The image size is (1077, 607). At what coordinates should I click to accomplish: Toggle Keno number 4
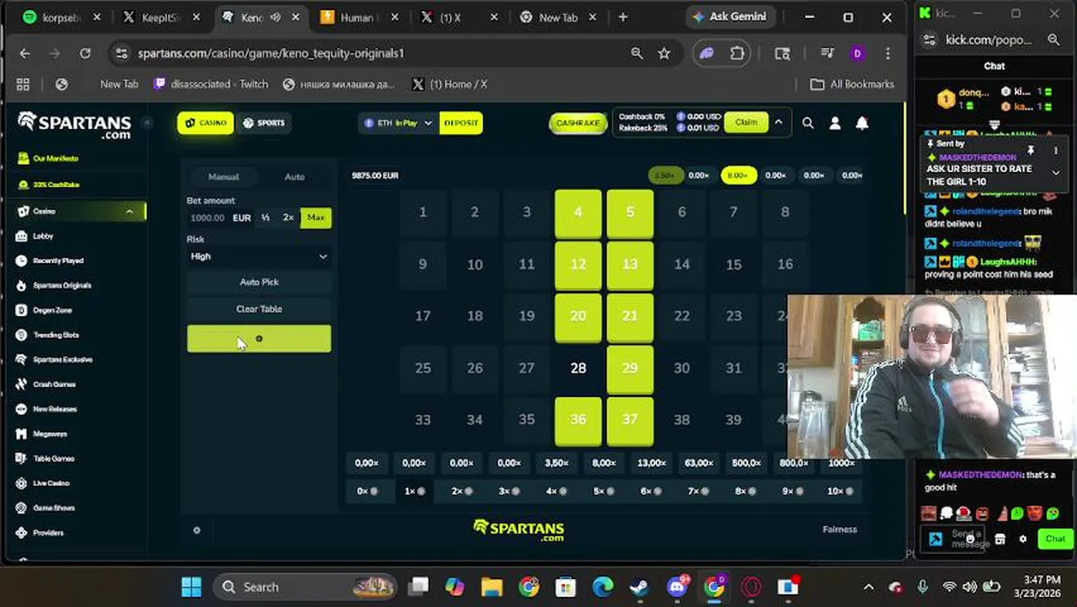coord(578,212)
